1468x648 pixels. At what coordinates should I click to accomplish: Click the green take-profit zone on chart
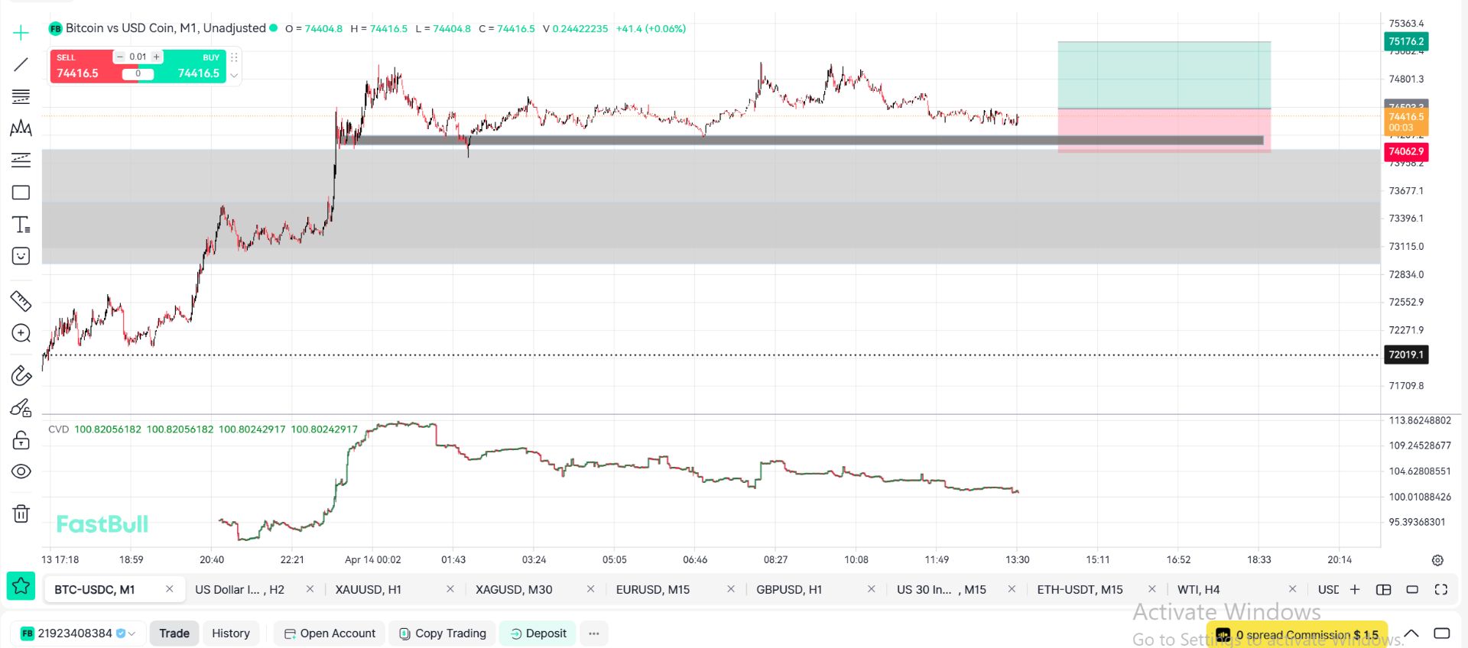[1164, 75]
